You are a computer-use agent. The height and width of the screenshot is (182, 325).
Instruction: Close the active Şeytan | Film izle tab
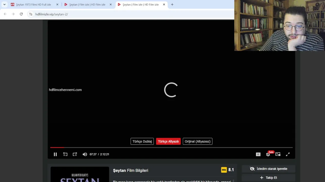point(164,5)
